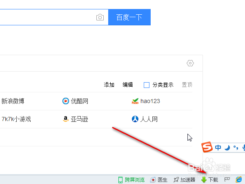Image resolution: width=245 pixels, height=184 pixels.
Task: Open the settings gear icon
Action: [190, 63]
